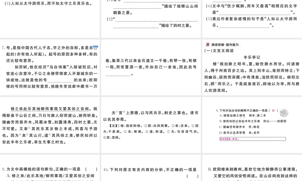Click the title 丰乐亭记
Screen dimensions: 302x181
[x=252, y=57]
